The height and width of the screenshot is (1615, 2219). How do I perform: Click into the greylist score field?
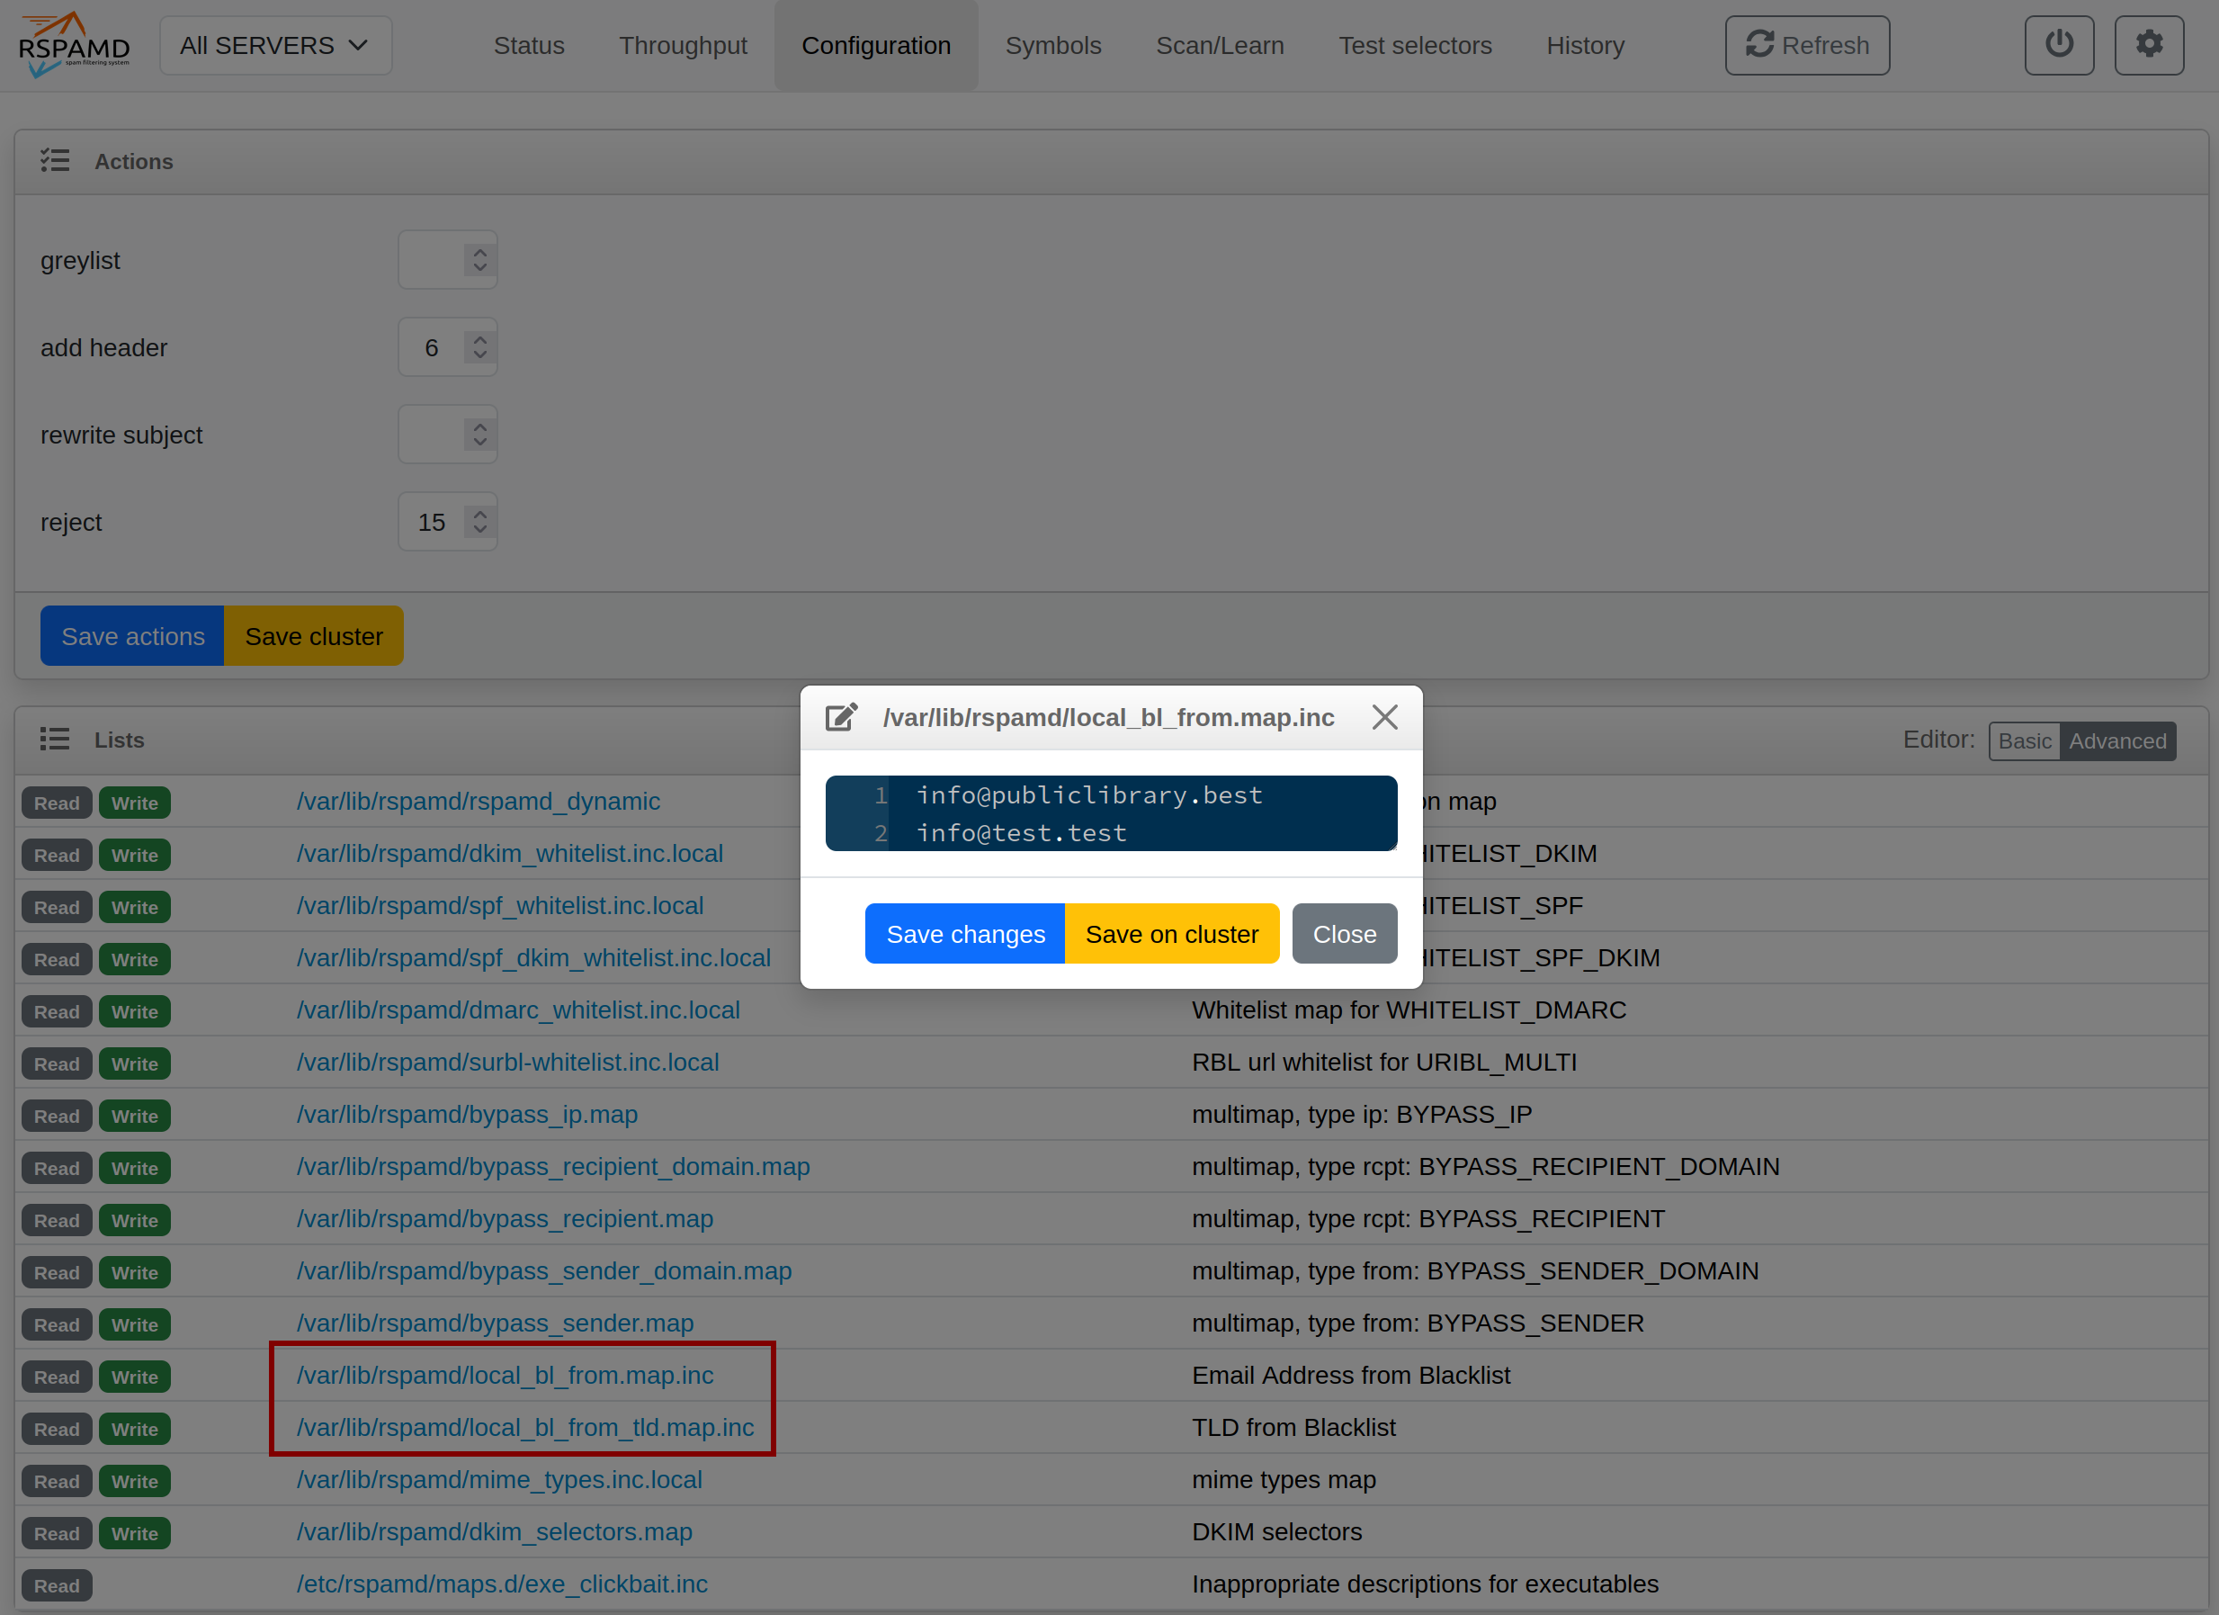click(433, 260)
